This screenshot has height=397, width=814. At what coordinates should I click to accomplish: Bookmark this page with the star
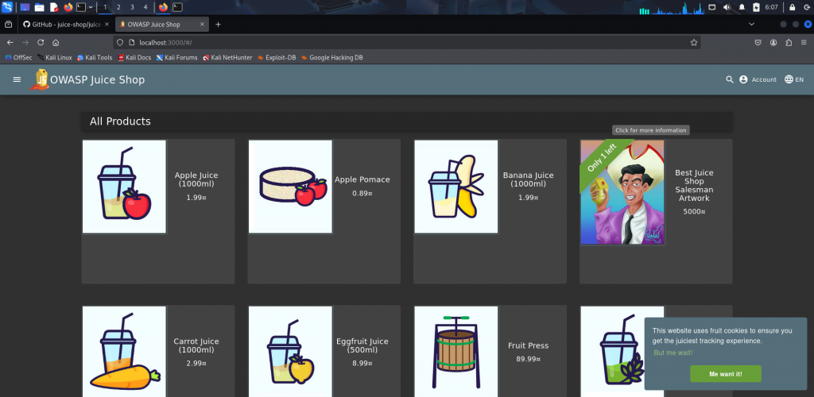click(x=693, y=43)
